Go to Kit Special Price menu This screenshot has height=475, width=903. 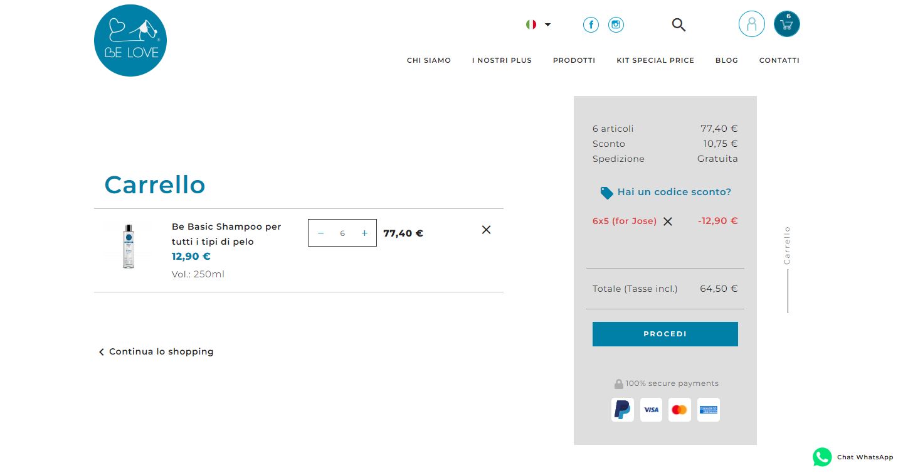click(655, 60)
